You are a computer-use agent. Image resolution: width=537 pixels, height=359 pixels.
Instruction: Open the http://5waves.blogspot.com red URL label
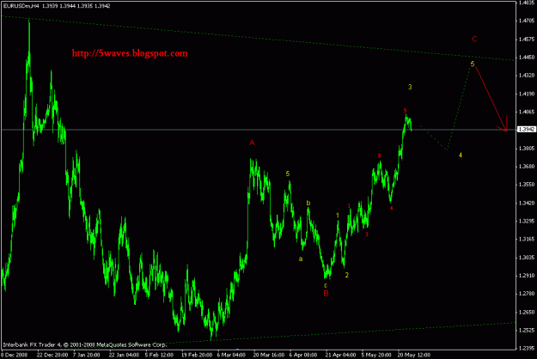(130, 53)
